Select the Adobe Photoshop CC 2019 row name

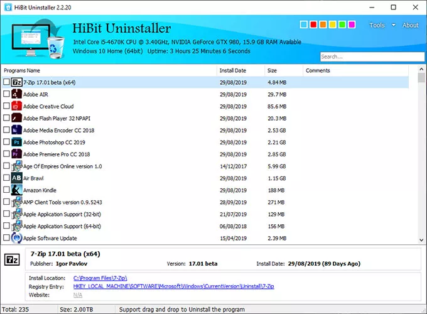pyautogui.click(x=54, y=143)
